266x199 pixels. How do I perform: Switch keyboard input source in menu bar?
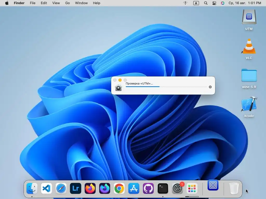point(196,3)
